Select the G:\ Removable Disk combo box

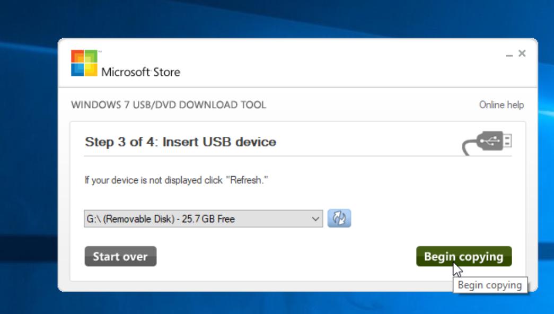click(x=196, y=219)
